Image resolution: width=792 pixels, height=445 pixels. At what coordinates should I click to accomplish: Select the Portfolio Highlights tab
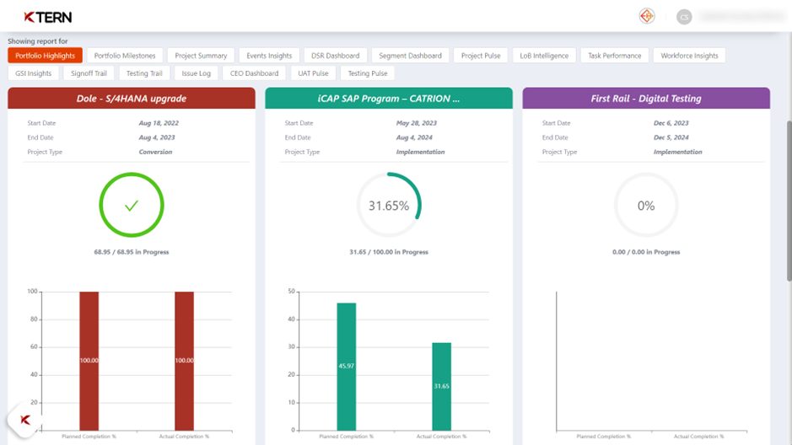point(45,56)
